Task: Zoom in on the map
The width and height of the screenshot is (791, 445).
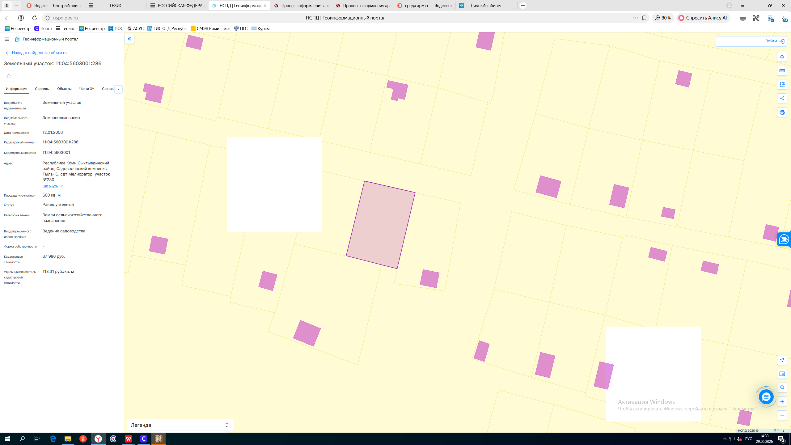Action: [x=782, y=402]
